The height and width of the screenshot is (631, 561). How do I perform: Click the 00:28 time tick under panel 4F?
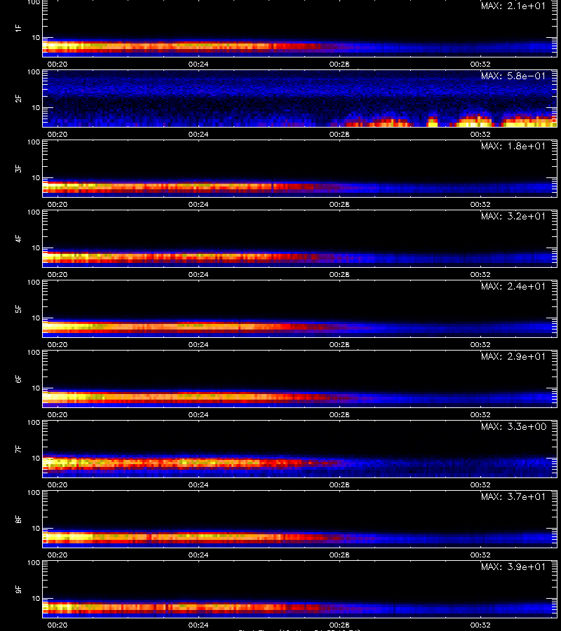pos(339,274)
